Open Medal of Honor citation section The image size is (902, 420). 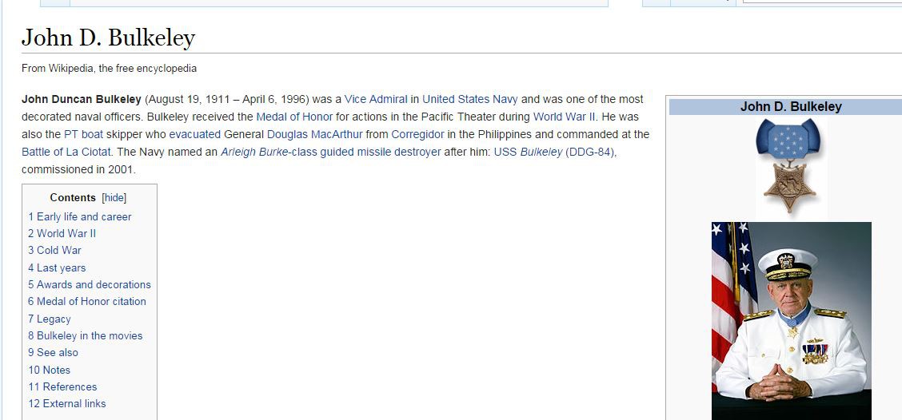(86, 301)
